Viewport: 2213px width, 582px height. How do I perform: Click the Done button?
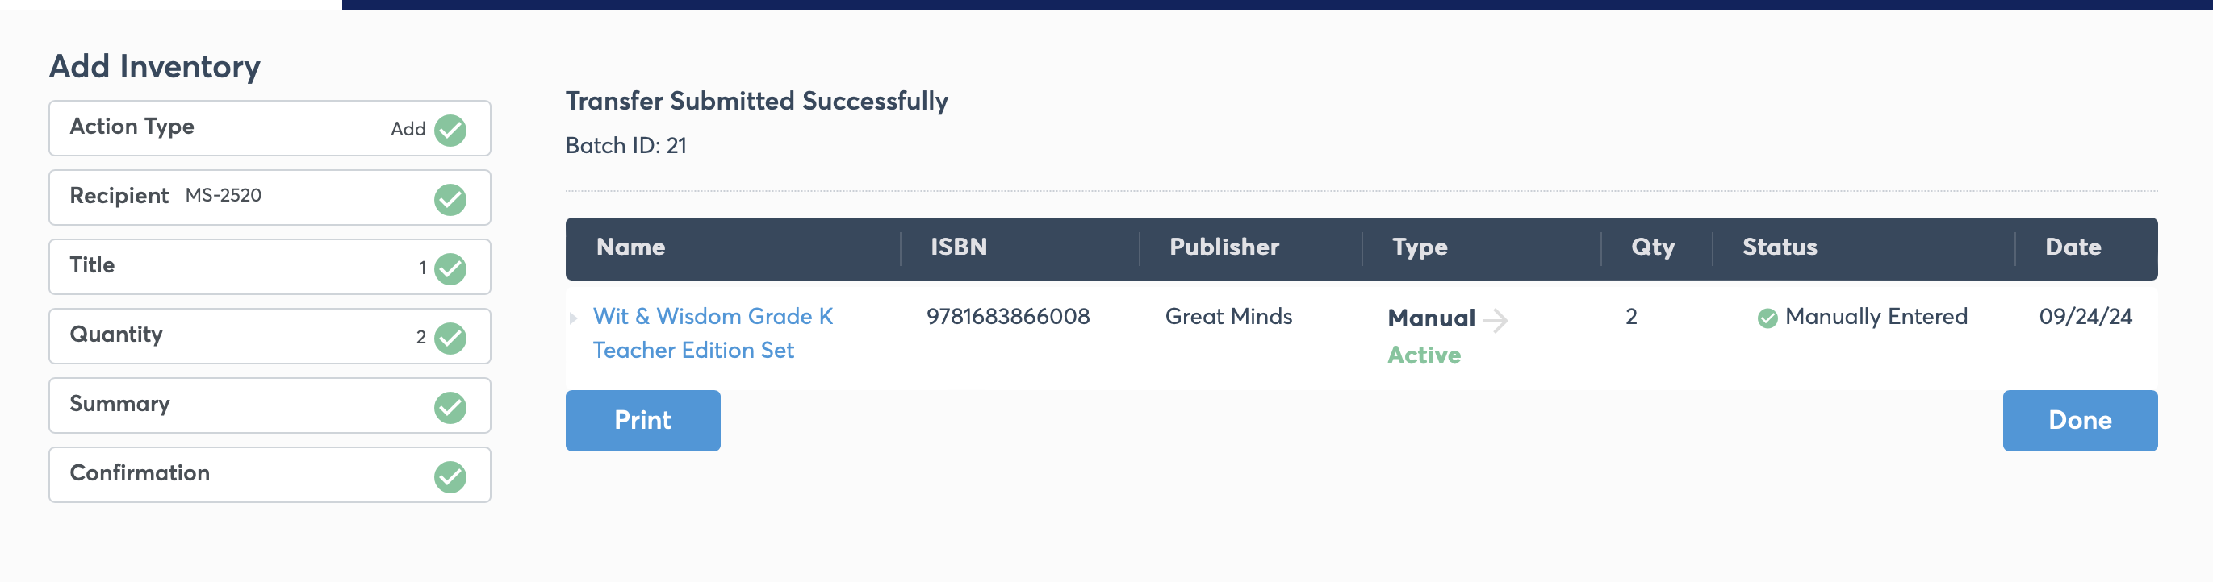click(x=2080, y=421)
